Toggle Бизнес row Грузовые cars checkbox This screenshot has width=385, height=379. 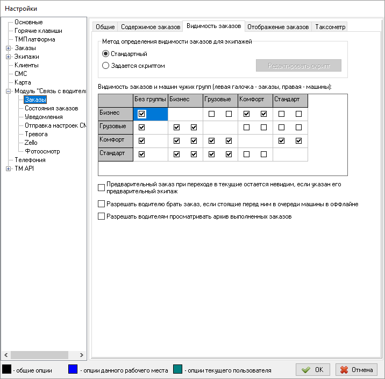pos(229,114)
